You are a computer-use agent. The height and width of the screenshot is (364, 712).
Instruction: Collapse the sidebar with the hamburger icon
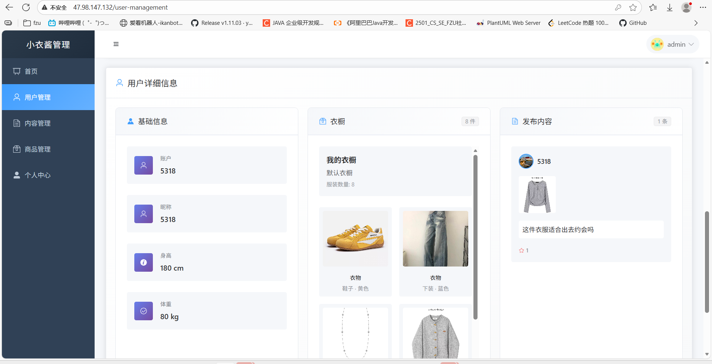116,44
